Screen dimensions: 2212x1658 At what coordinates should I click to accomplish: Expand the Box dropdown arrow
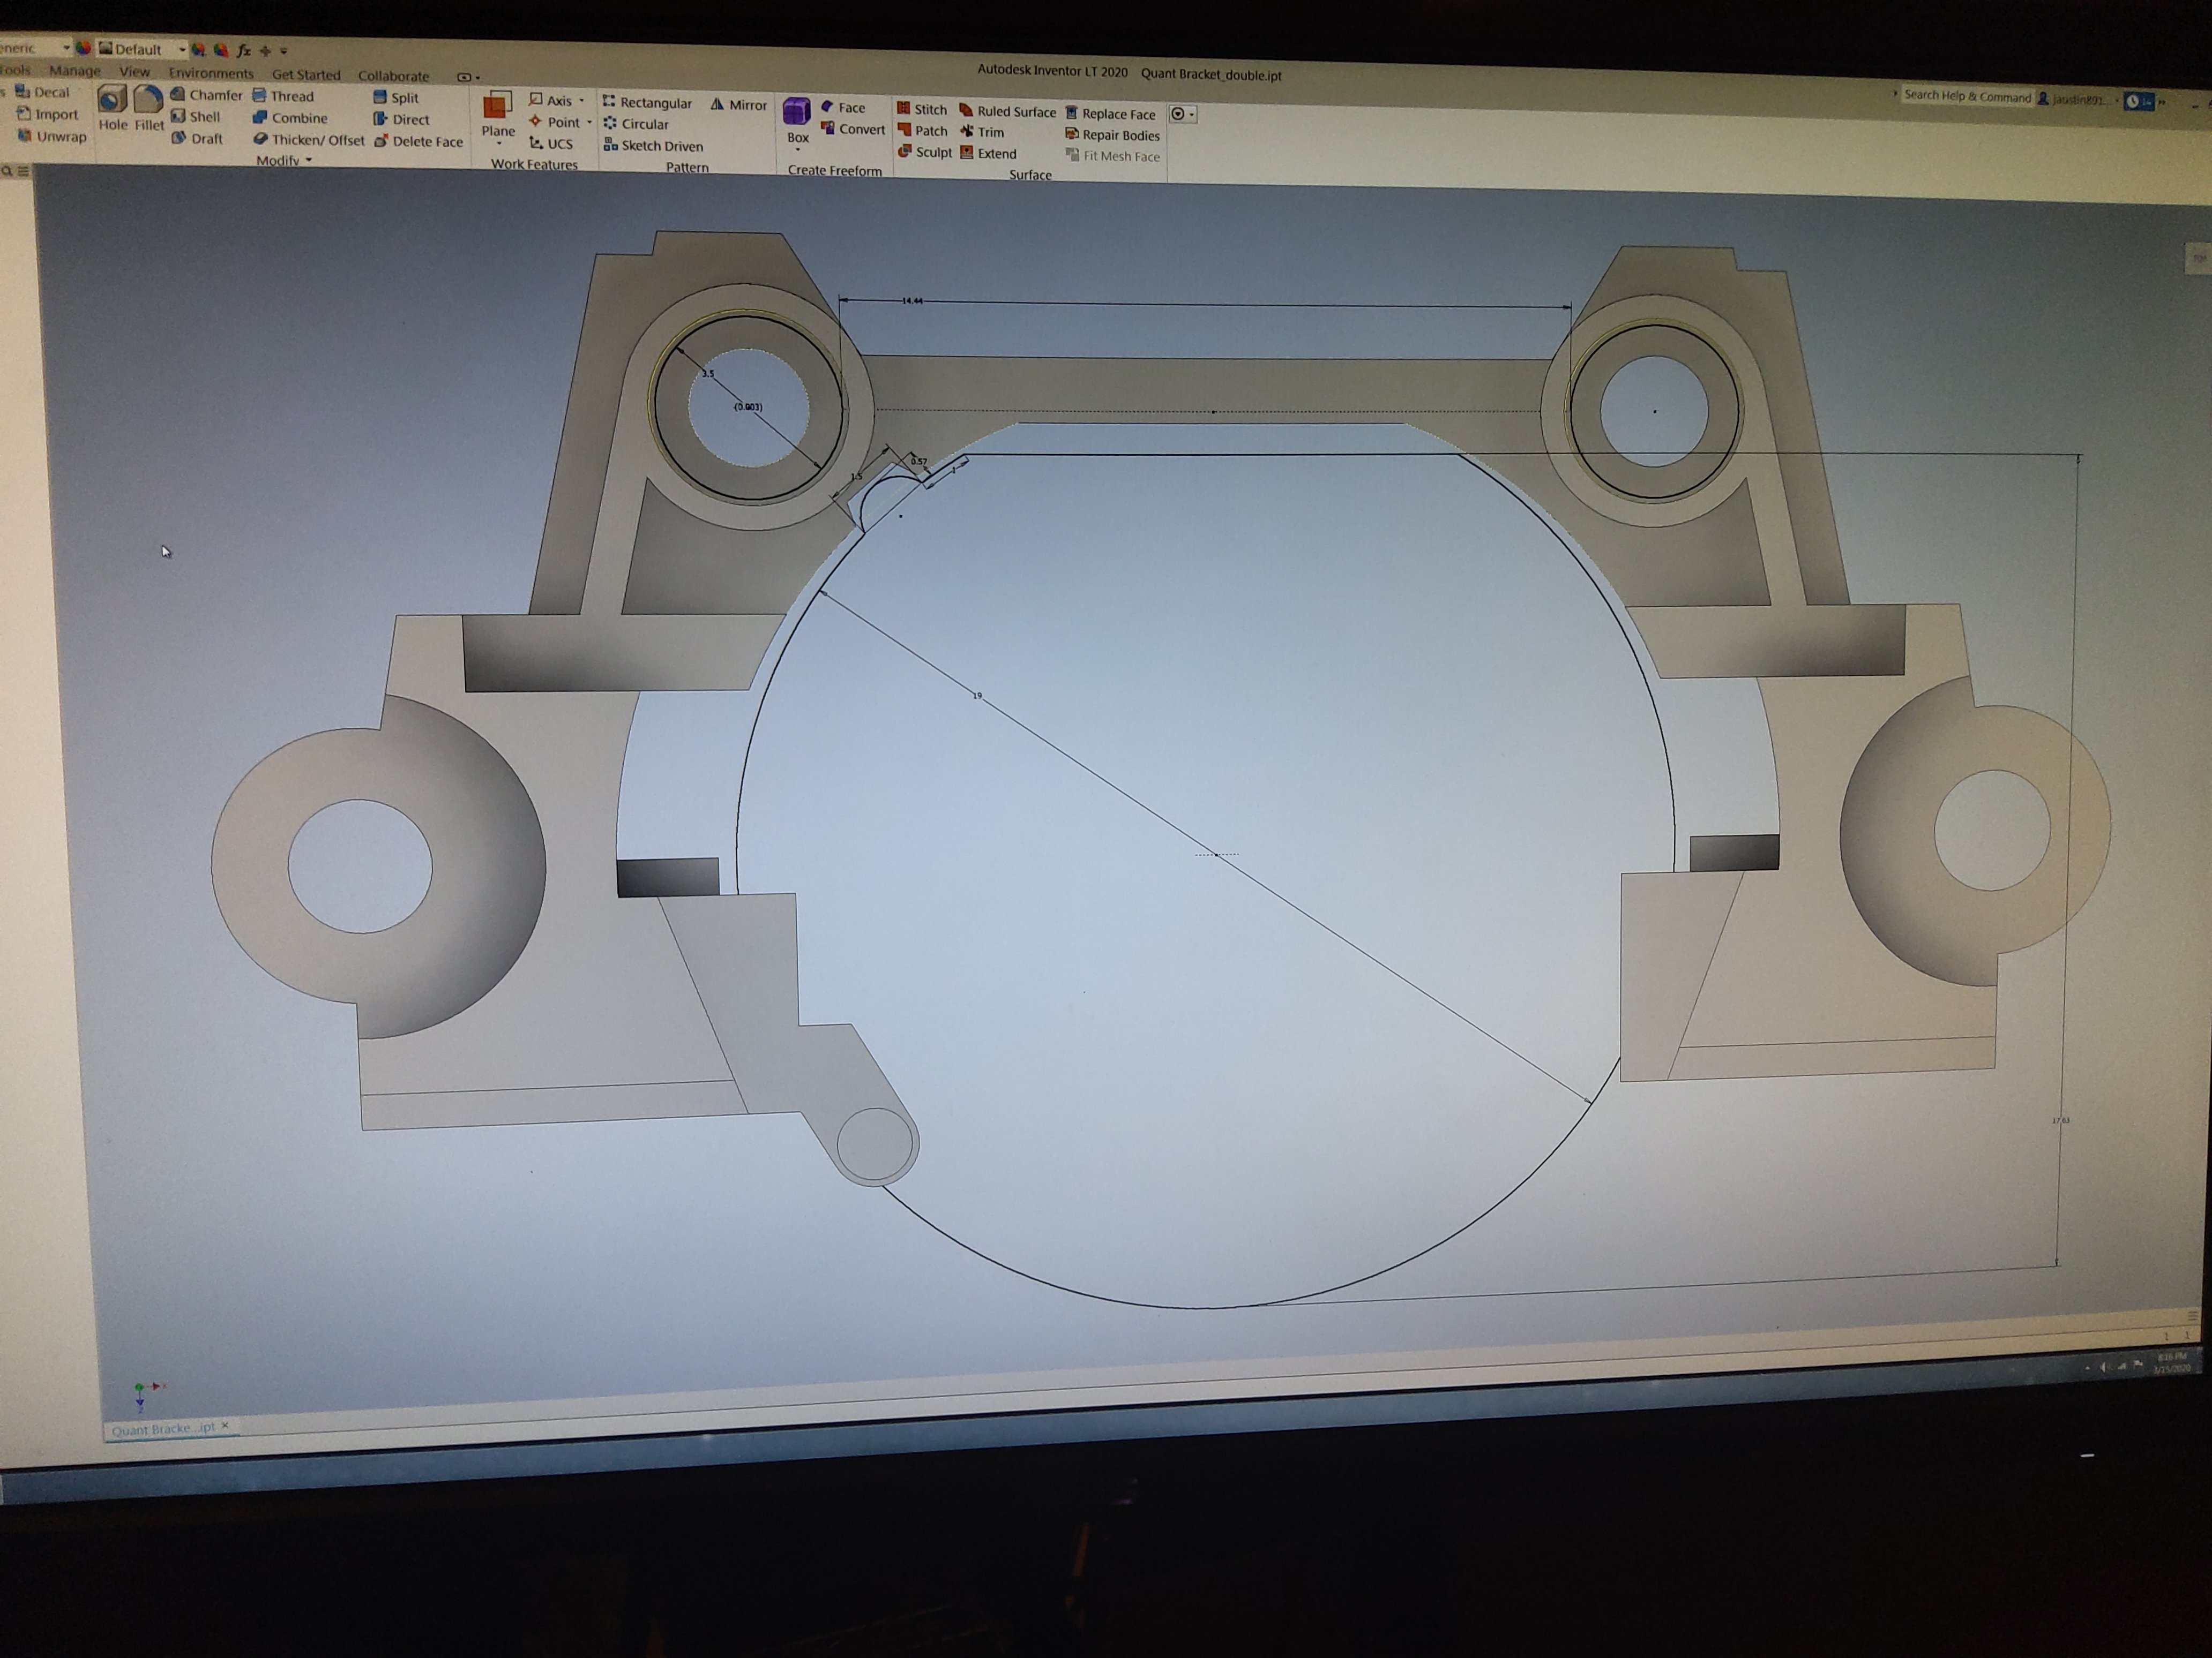pos(797,150)
